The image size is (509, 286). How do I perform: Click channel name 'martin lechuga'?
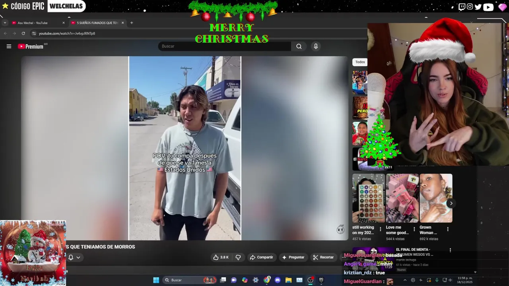pyautogui.click(x=406, y=260)
